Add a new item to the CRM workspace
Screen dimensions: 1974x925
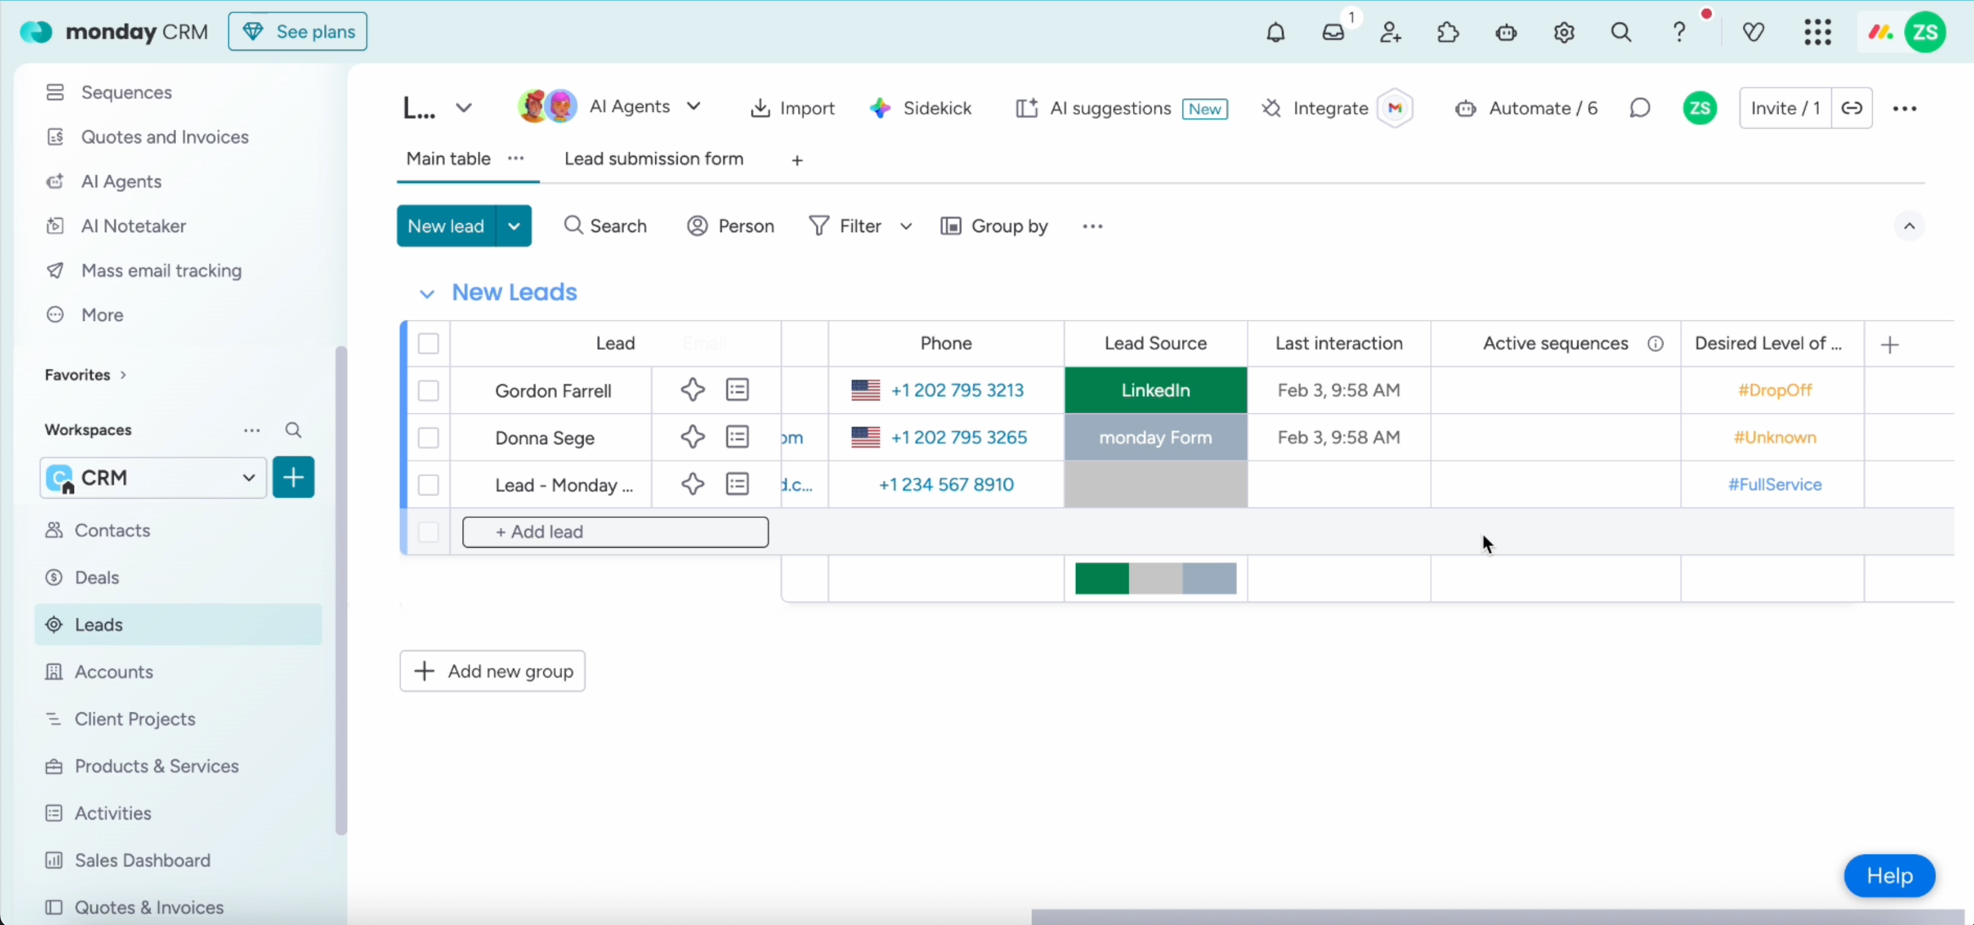pos(293,477)
